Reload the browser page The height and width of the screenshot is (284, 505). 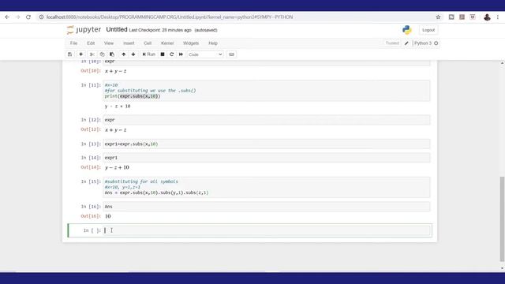(28, 17)
